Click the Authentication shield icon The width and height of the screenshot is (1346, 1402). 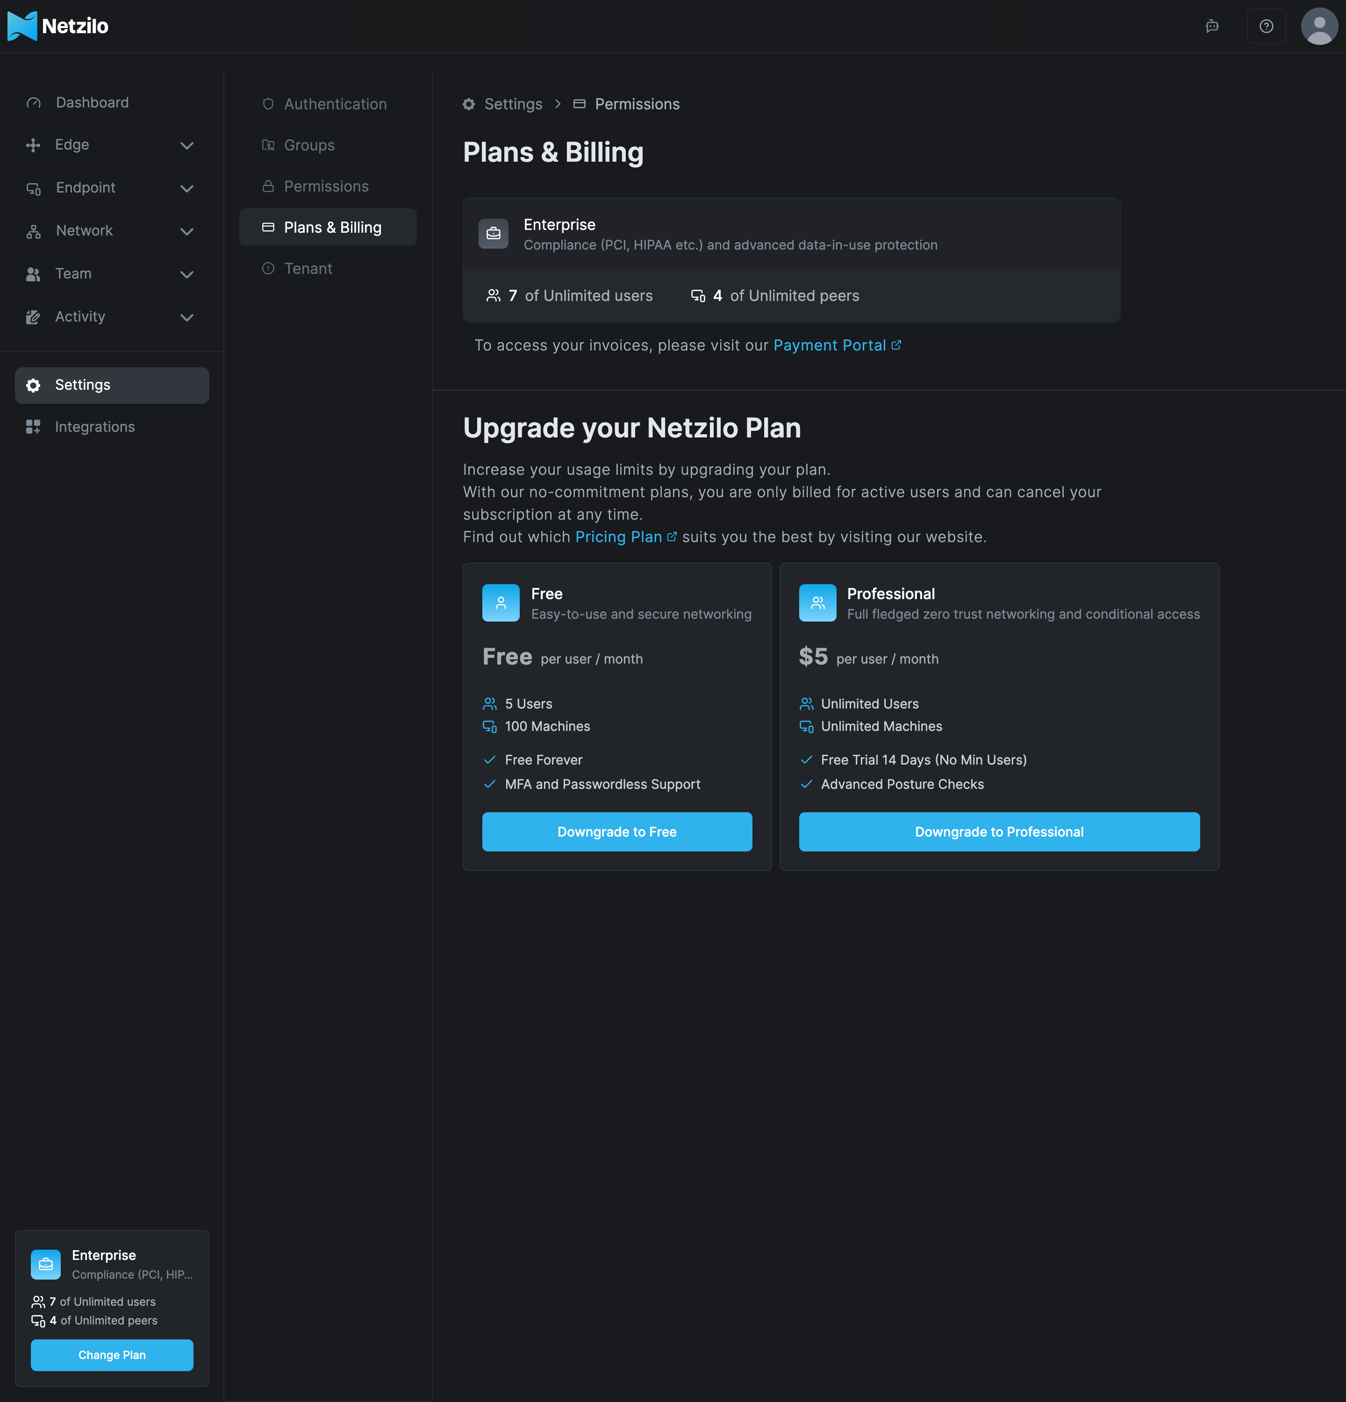pos(268,104)
